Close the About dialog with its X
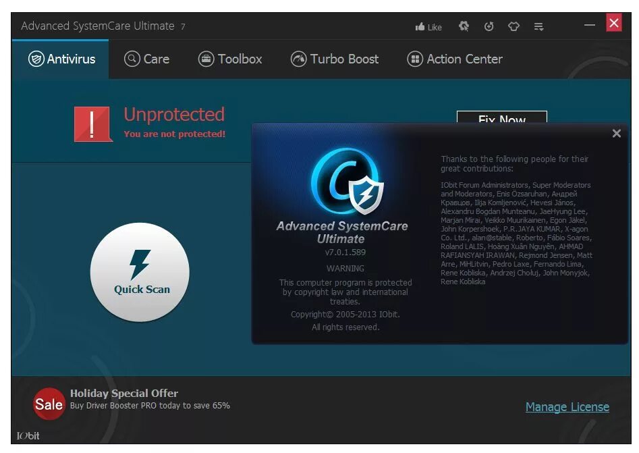Screen dimensions: 639x453 click(x=616, y=133)
